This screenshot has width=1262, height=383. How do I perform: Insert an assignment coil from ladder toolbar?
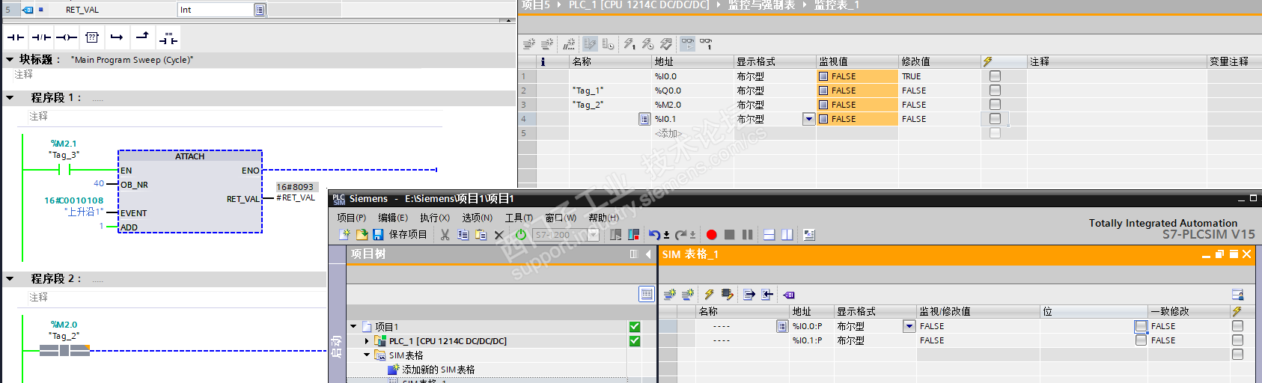(x=67, y=37)
